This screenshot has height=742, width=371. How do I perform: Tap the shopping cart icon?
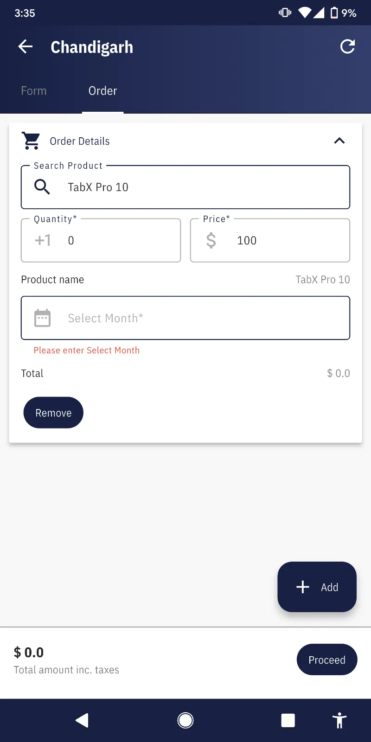(x=31, y=141)
